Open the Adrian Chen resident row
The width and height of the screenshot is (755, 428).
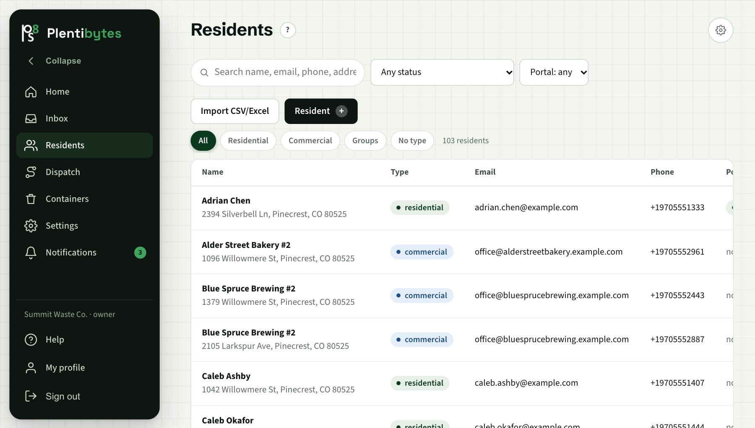462,208
